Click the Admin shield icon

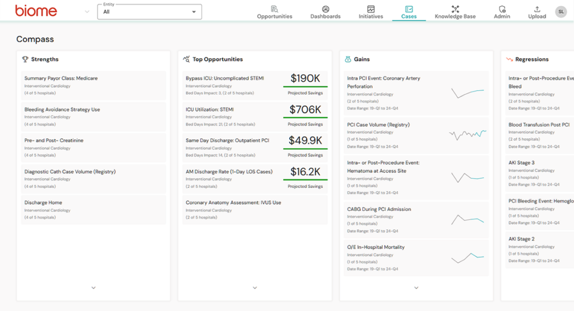[502, 9]
